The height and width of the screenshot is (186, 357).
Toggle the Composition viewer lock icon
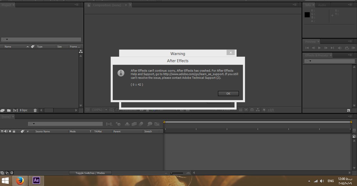[x=89, y=5]
